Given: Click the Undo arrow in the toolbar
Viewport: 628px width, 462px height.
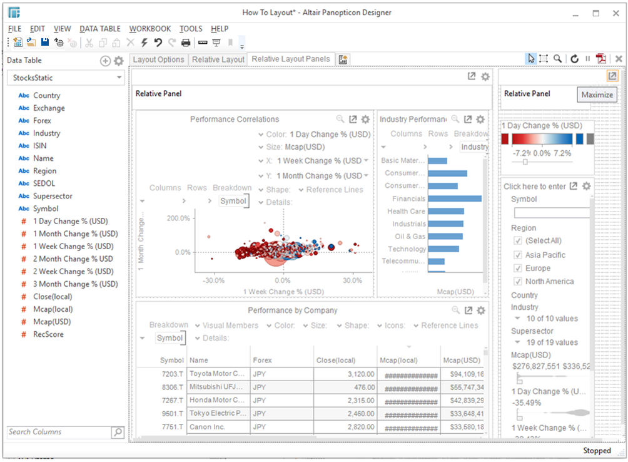Looking at the screenshot, I should [158, 43].
